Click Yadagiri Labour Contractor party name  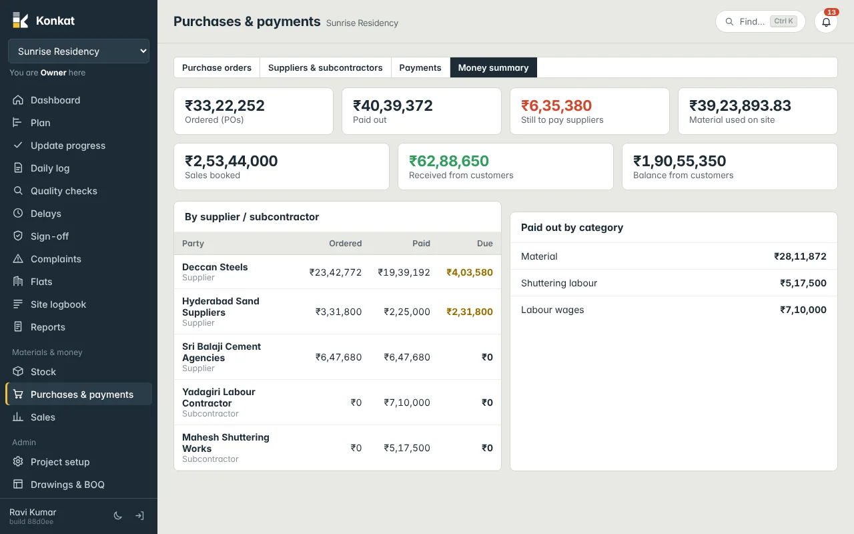point(219,397)
